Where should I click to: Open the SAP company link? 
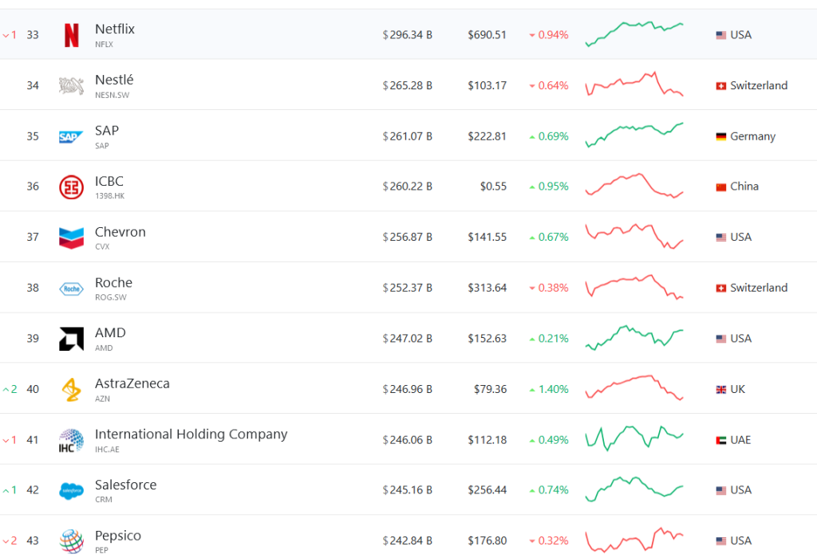pyautogui.click(x=107, y=131)
